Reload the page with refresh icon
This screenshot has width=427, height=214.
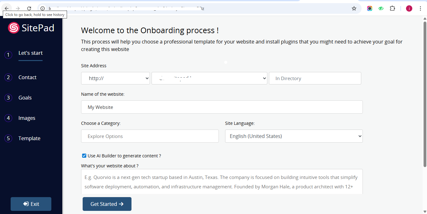tap(29, 8)
